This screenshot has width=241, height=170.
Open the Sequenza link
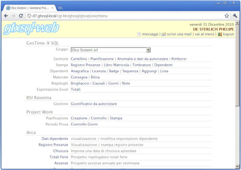(x=130, y=71)
